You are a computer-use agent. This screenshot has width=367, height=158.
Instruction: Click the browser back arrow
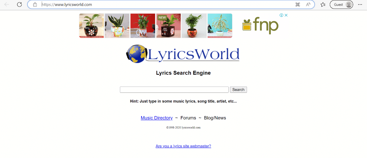[7, 5]
